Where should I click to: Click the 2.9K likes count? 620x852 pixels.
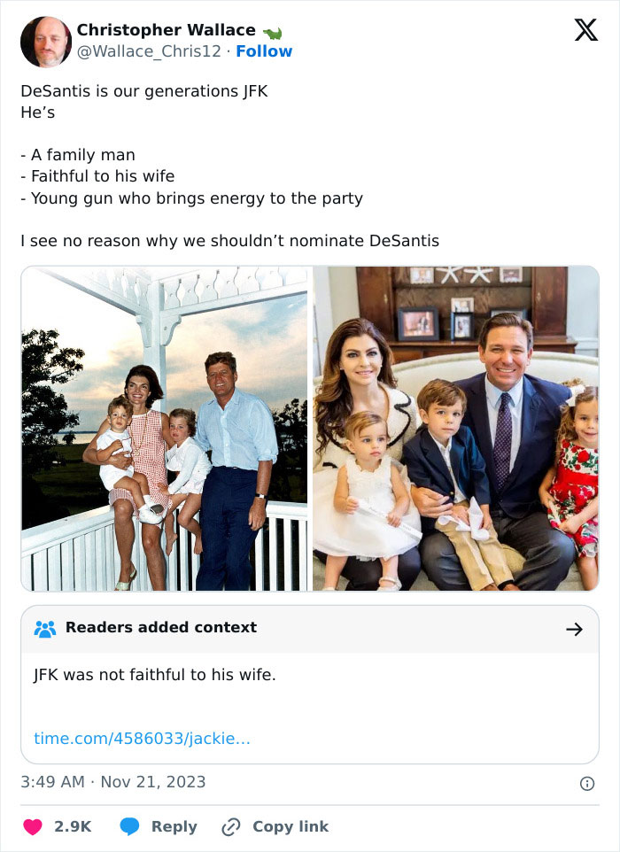click(73, 826)
